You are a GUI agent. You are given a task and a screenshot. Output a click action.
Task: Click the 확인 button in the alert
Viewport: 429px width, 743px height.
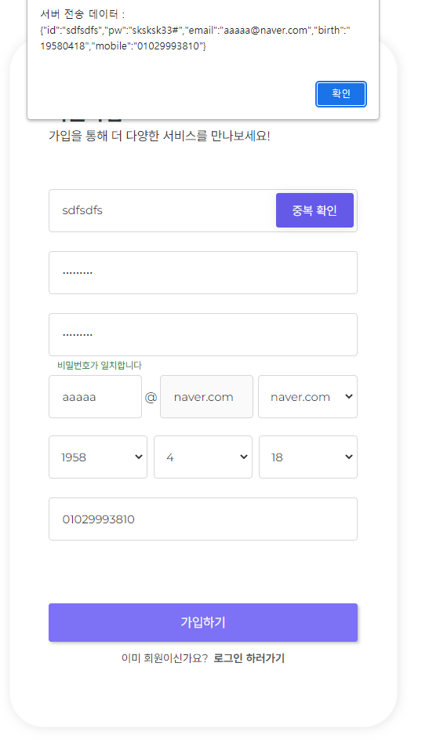tap(341, 94)
